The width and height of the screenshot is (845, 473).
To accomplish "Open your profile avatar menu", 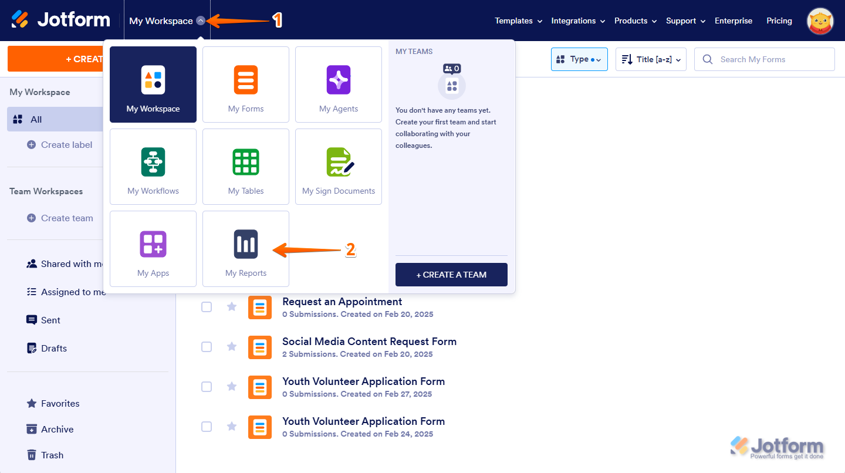I will coord(820,21).
